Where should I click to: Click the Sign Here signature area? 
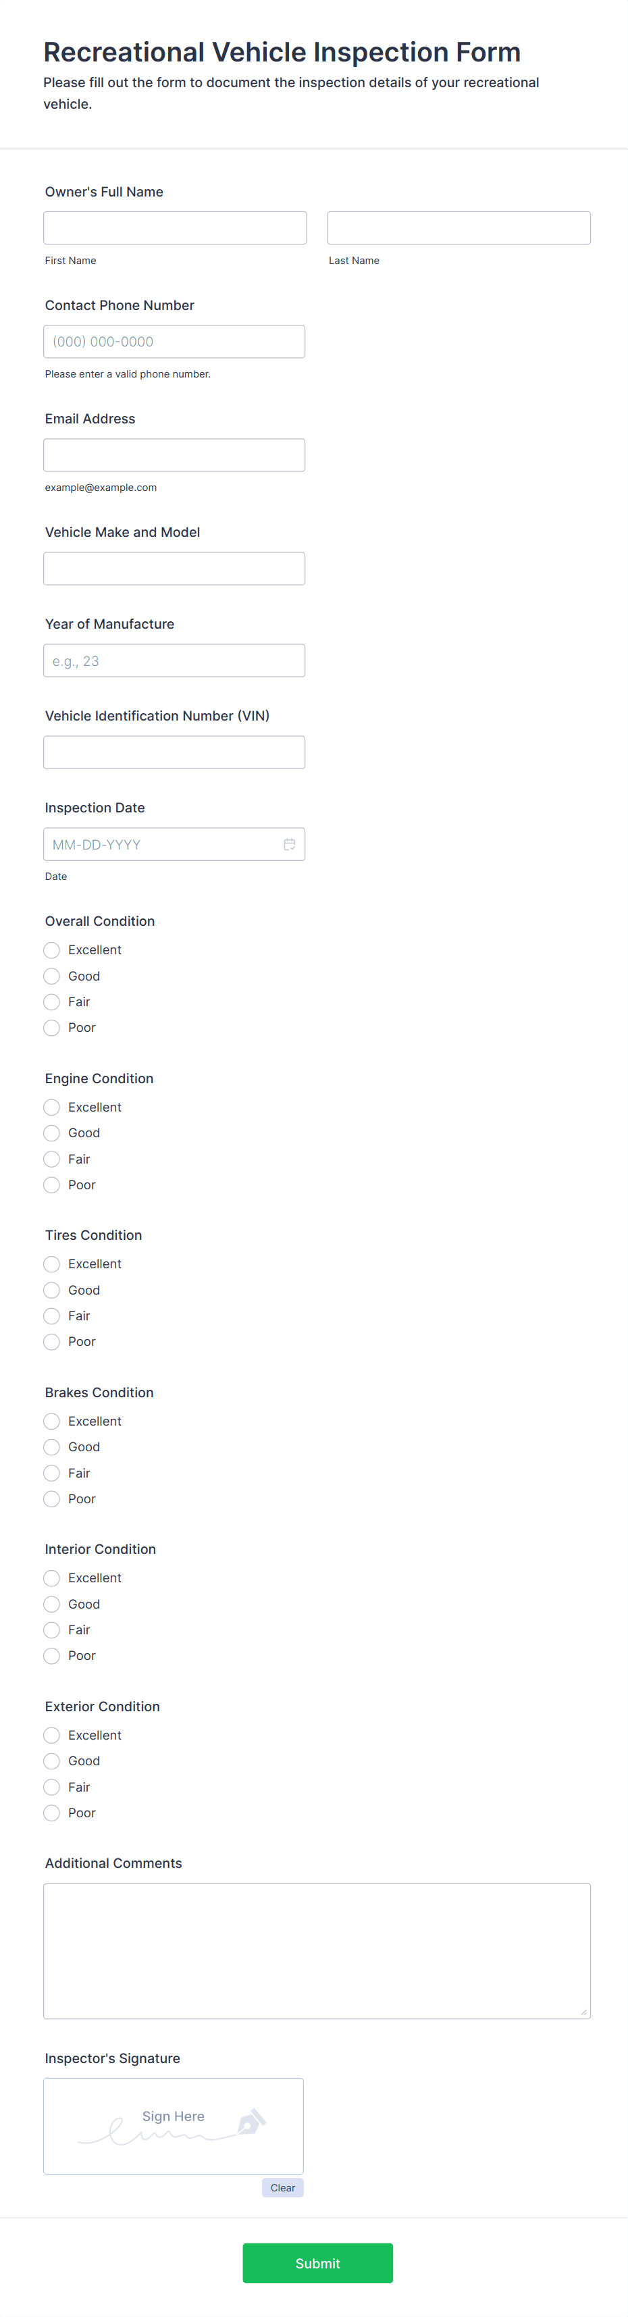coord(174,2125)
